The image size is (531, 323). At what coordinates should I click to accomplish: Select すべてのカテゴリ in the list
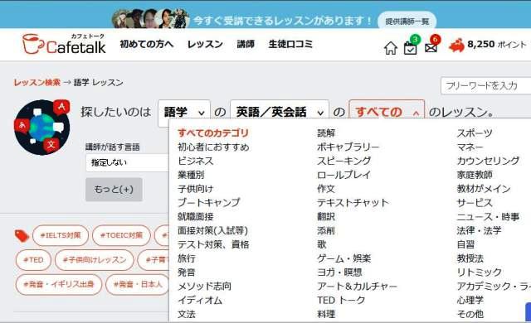[213, 133]
